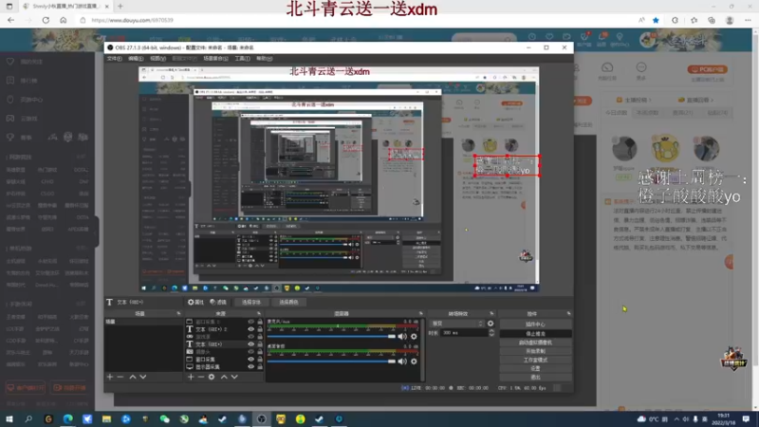Image resolution: width=759 pixels, height=427 pixels.
Task: Open taskbar search magnifier
Action: pos(28,418)
